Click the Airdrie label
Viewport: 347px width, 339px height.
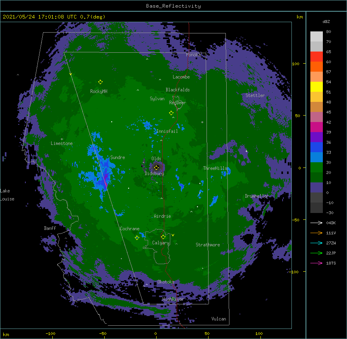pos(163,217)
